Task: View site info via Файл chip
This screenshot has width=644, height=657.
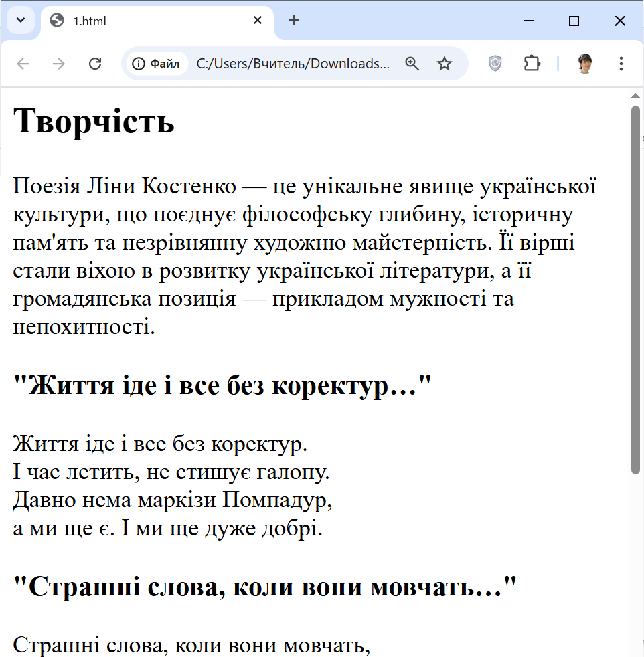Action: click(157, 64)
